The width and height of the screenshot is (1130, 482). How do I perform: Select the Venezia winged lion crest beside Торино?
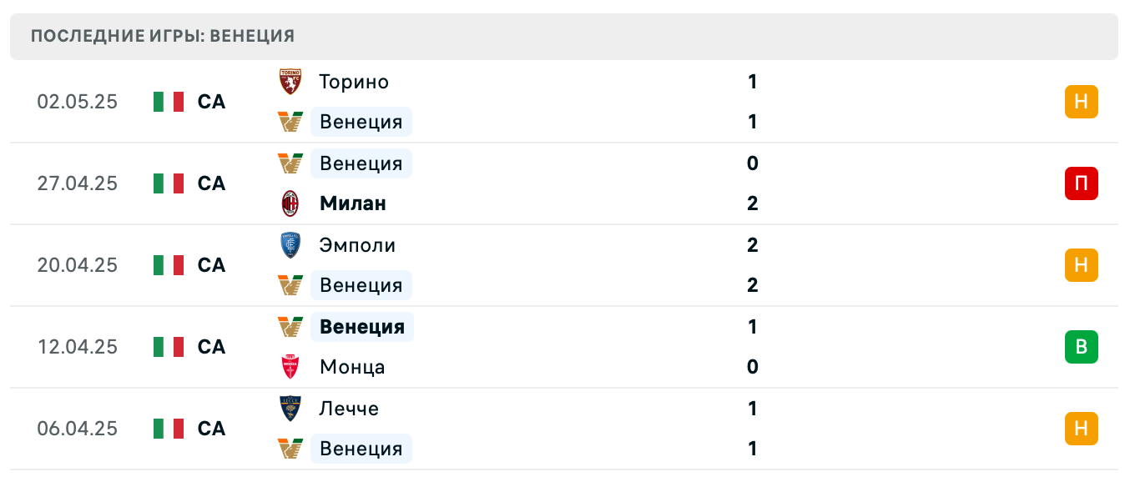[x=290, y=122]
